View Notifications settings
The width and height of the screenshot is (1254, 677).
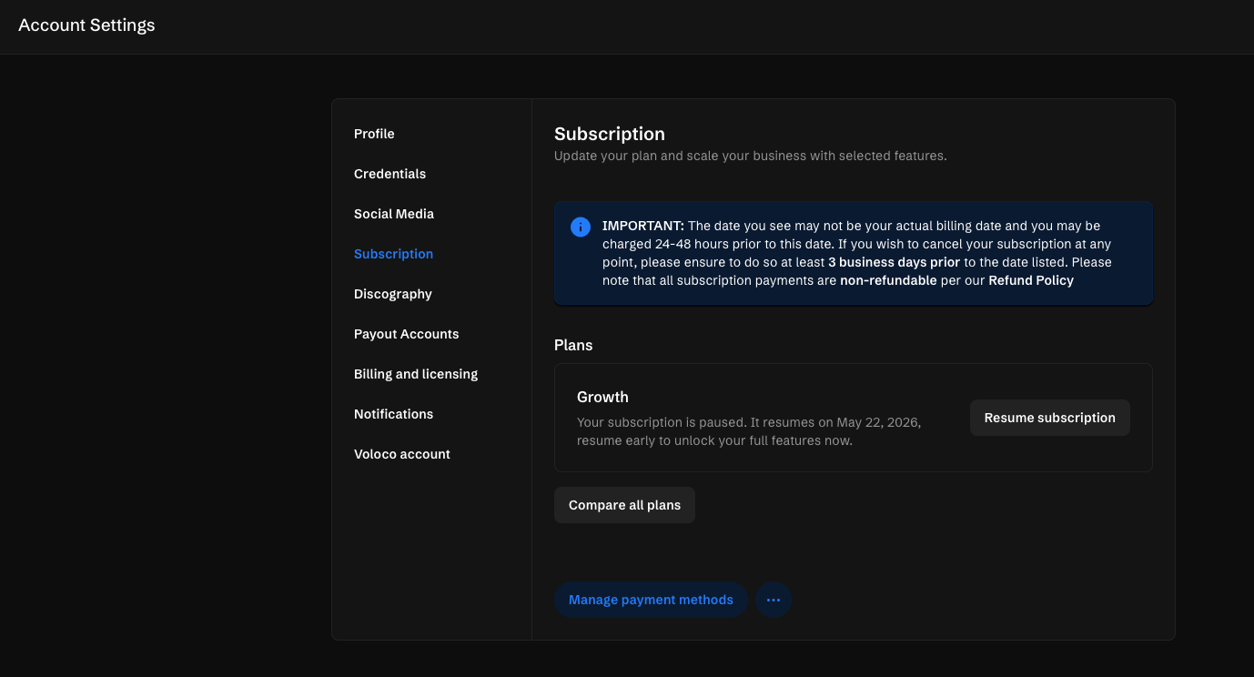pyautogui.click(x=393, y=414)
